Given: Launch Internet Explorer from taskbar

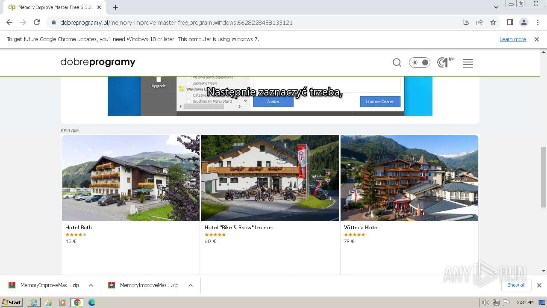Looking at the screenshot, I should [34, 302].
